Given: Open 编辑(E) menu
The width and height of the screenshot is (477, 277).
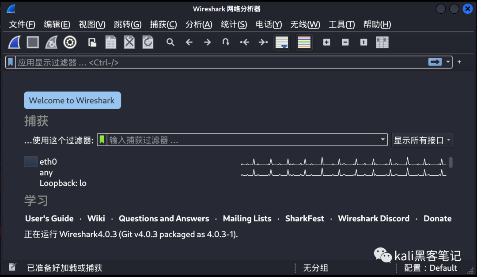Looking at the screenshot, I should click(57, 24).
